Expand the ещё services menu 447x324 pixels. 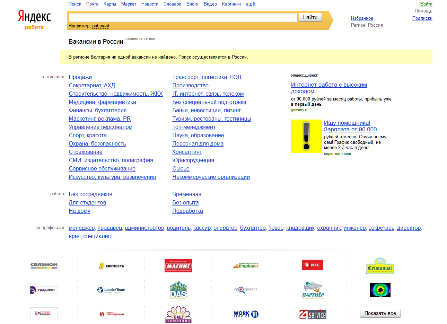click(251, 4)
